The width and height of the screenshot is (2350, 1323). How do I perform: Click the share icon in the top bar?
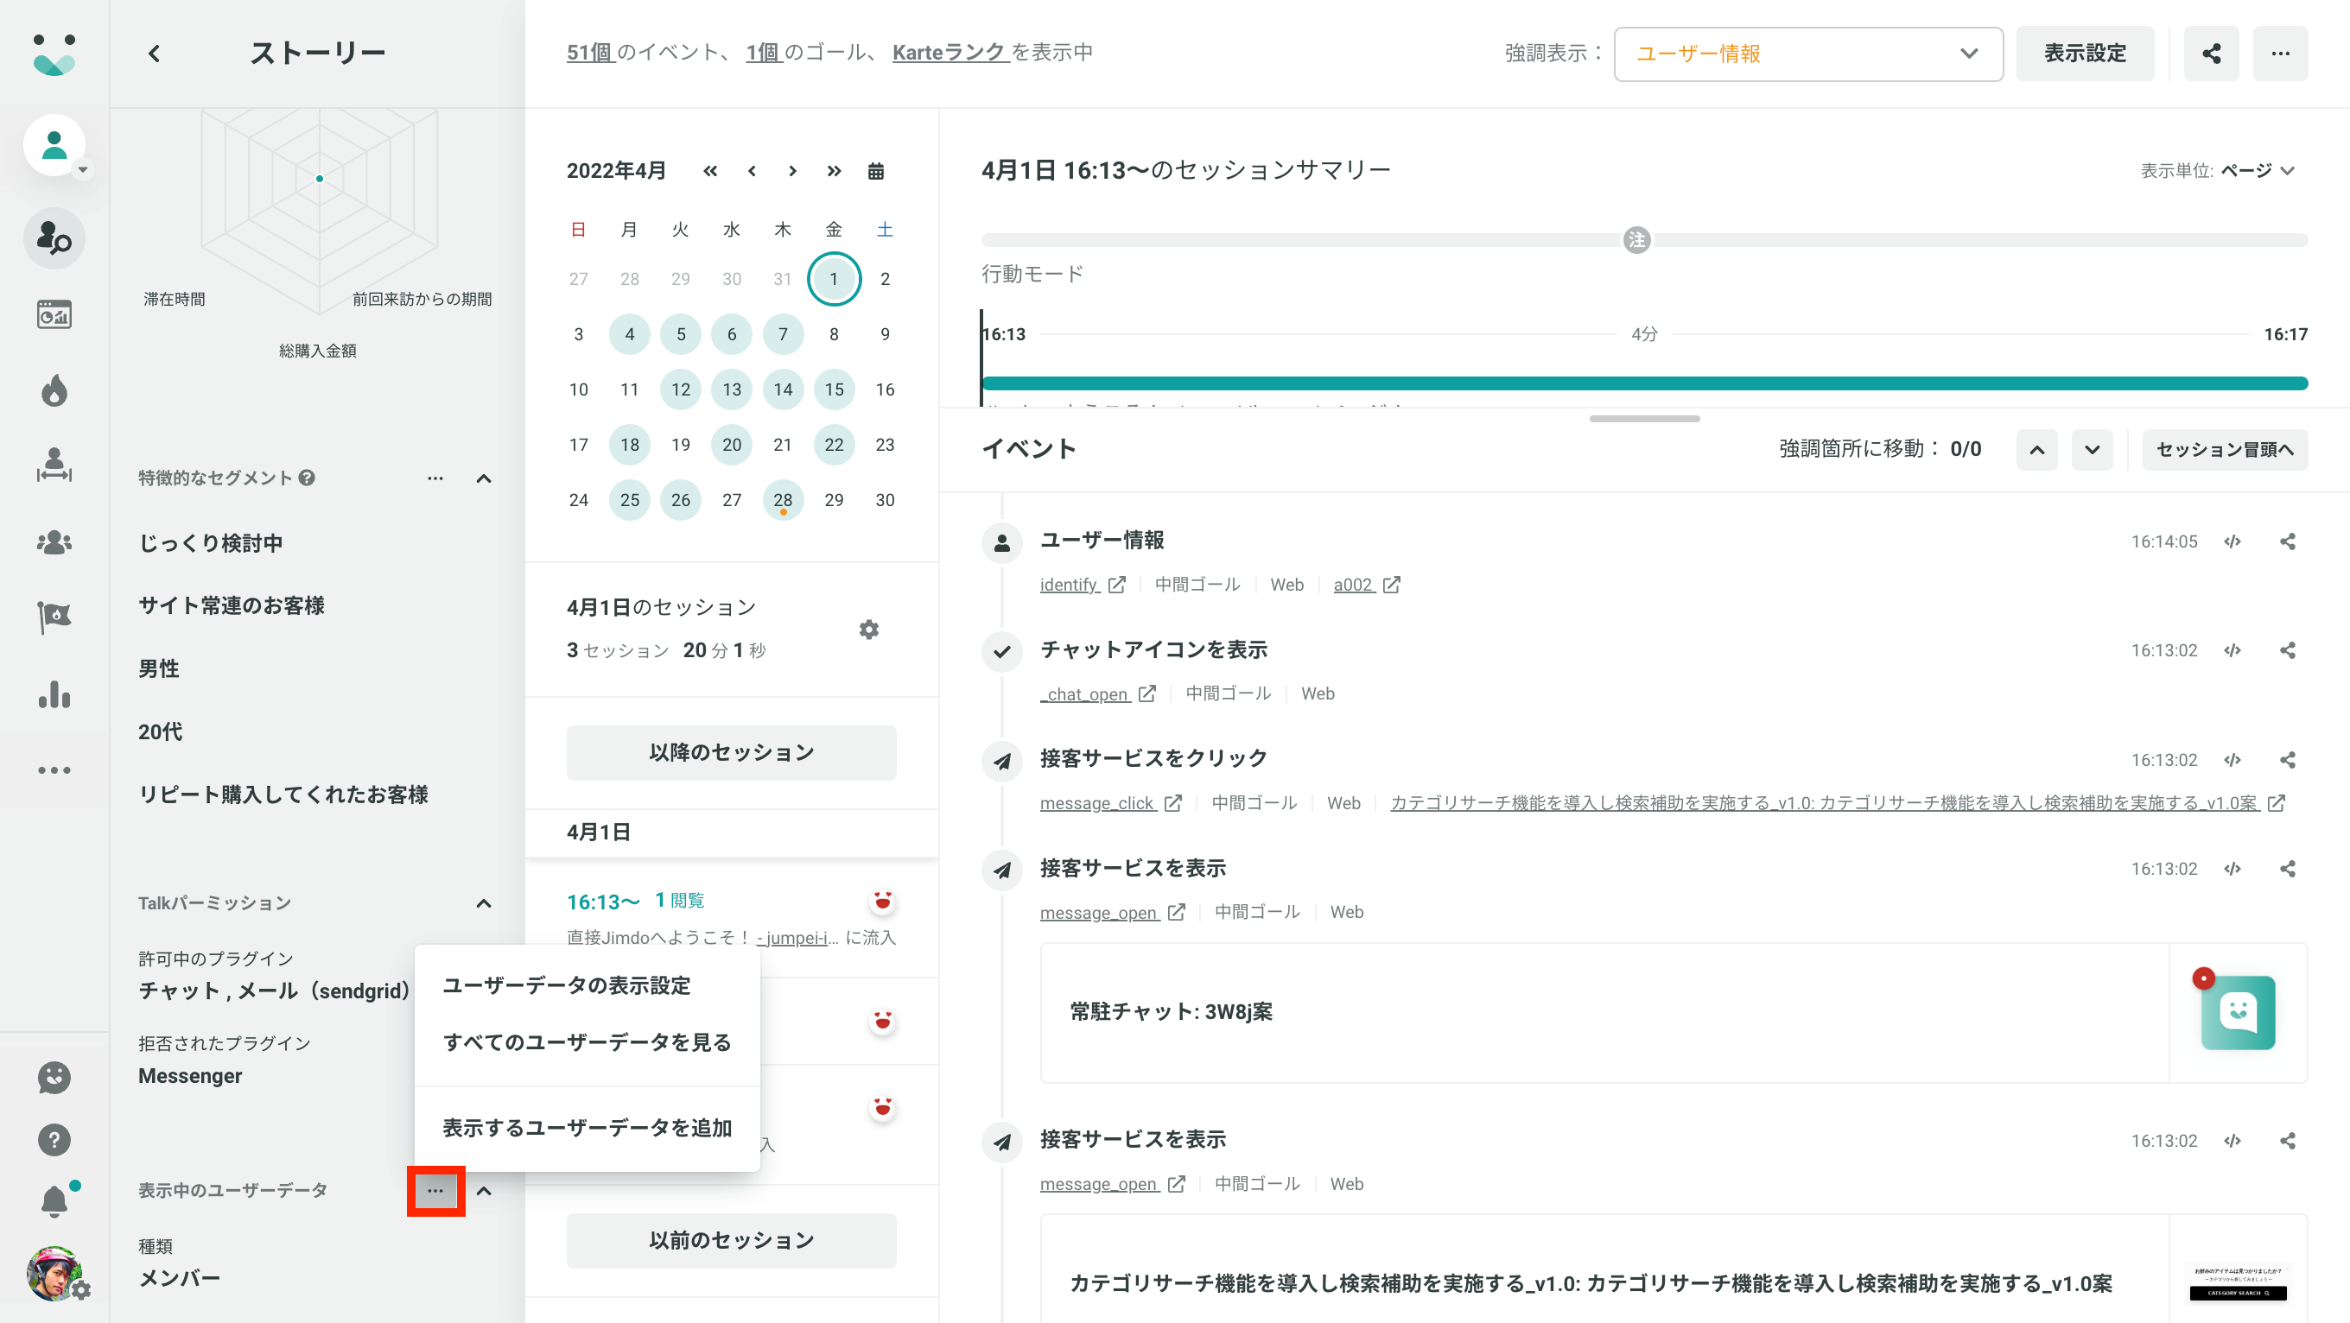pyautogui.click(x=2212, y=54)
